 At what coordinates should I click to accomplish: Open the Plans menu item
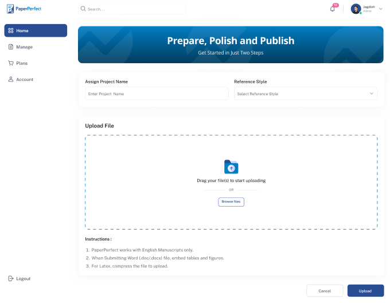coord(22,63)
